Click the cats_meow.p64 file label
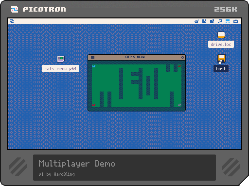Image resolution: width=249 pixels, height=186 pixels. coord(60,69)
